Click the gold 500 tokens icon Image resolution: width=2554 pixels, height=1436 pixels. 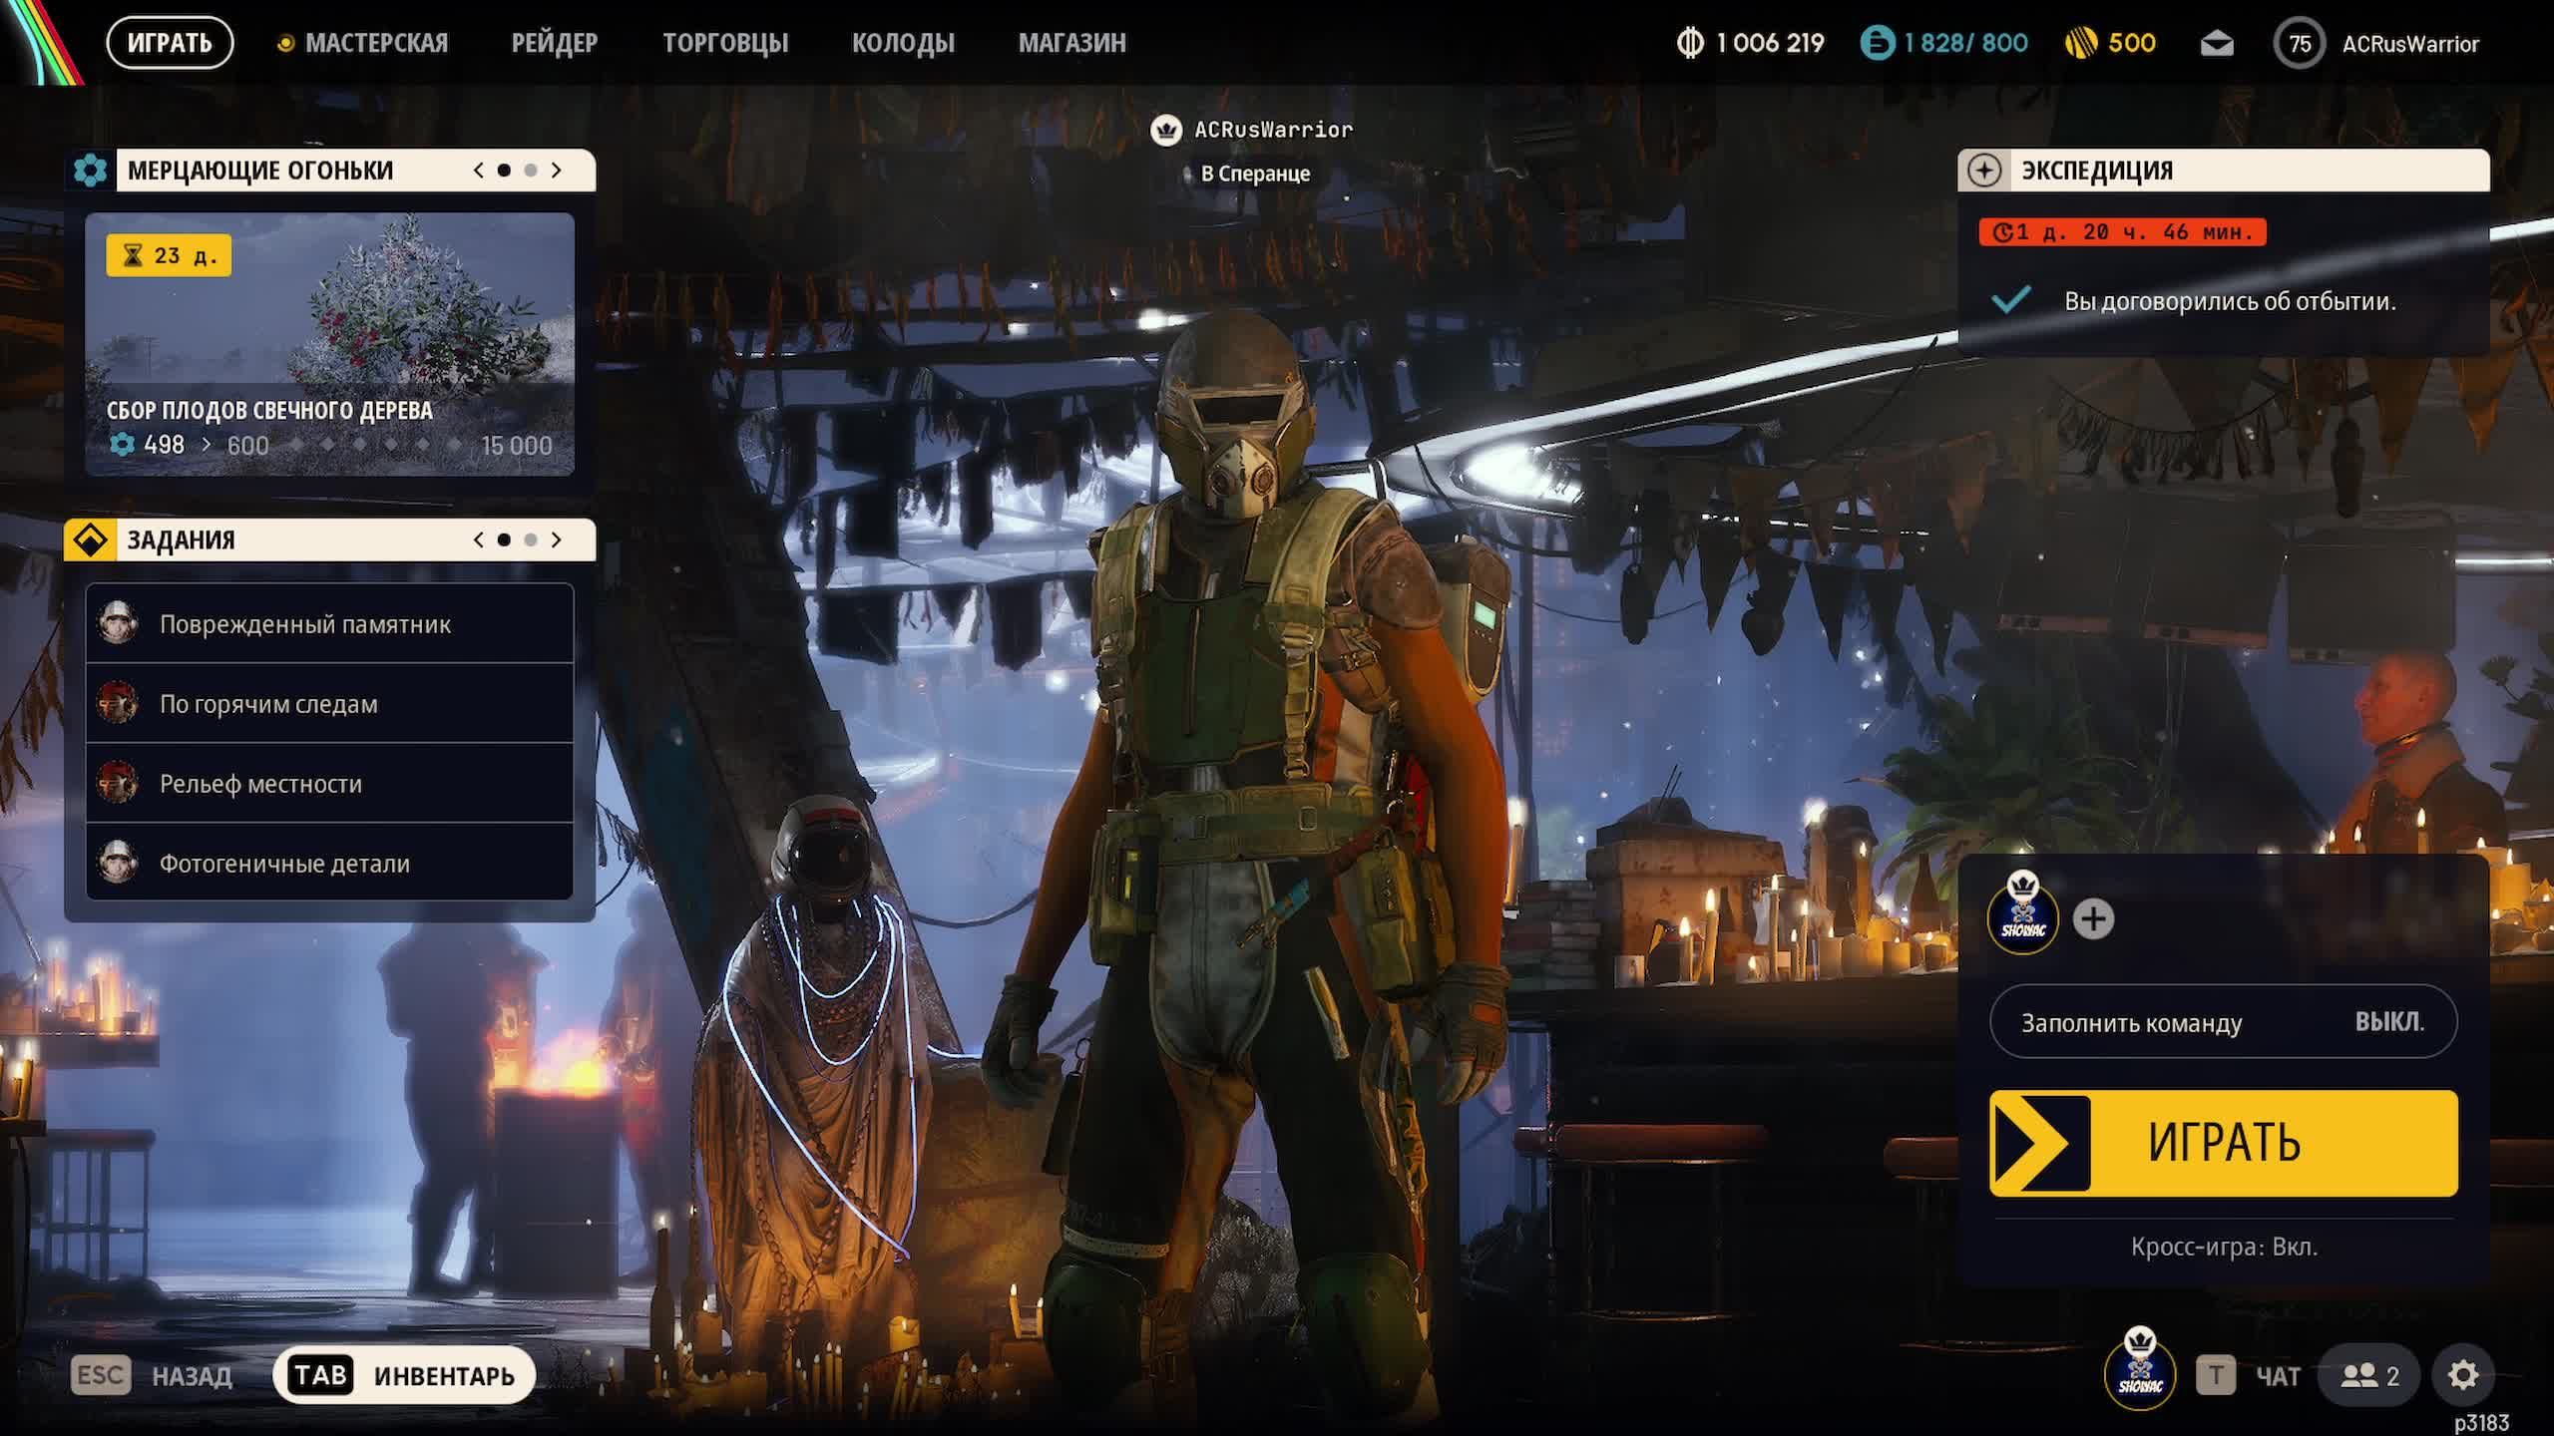2081,43
